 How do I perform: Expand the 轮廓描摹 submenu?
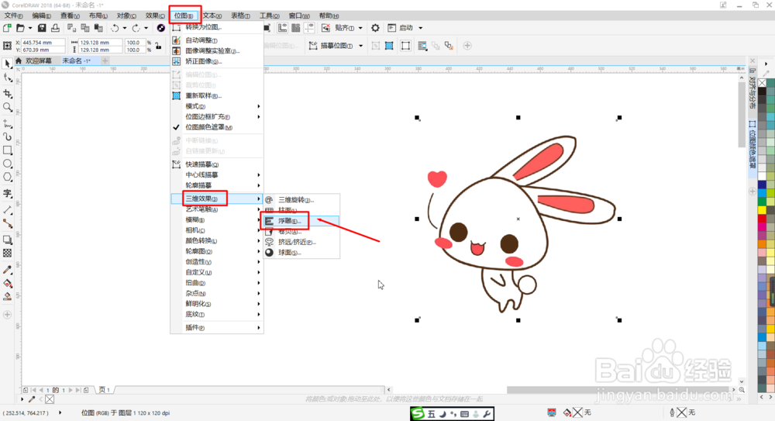click(216, 185)
